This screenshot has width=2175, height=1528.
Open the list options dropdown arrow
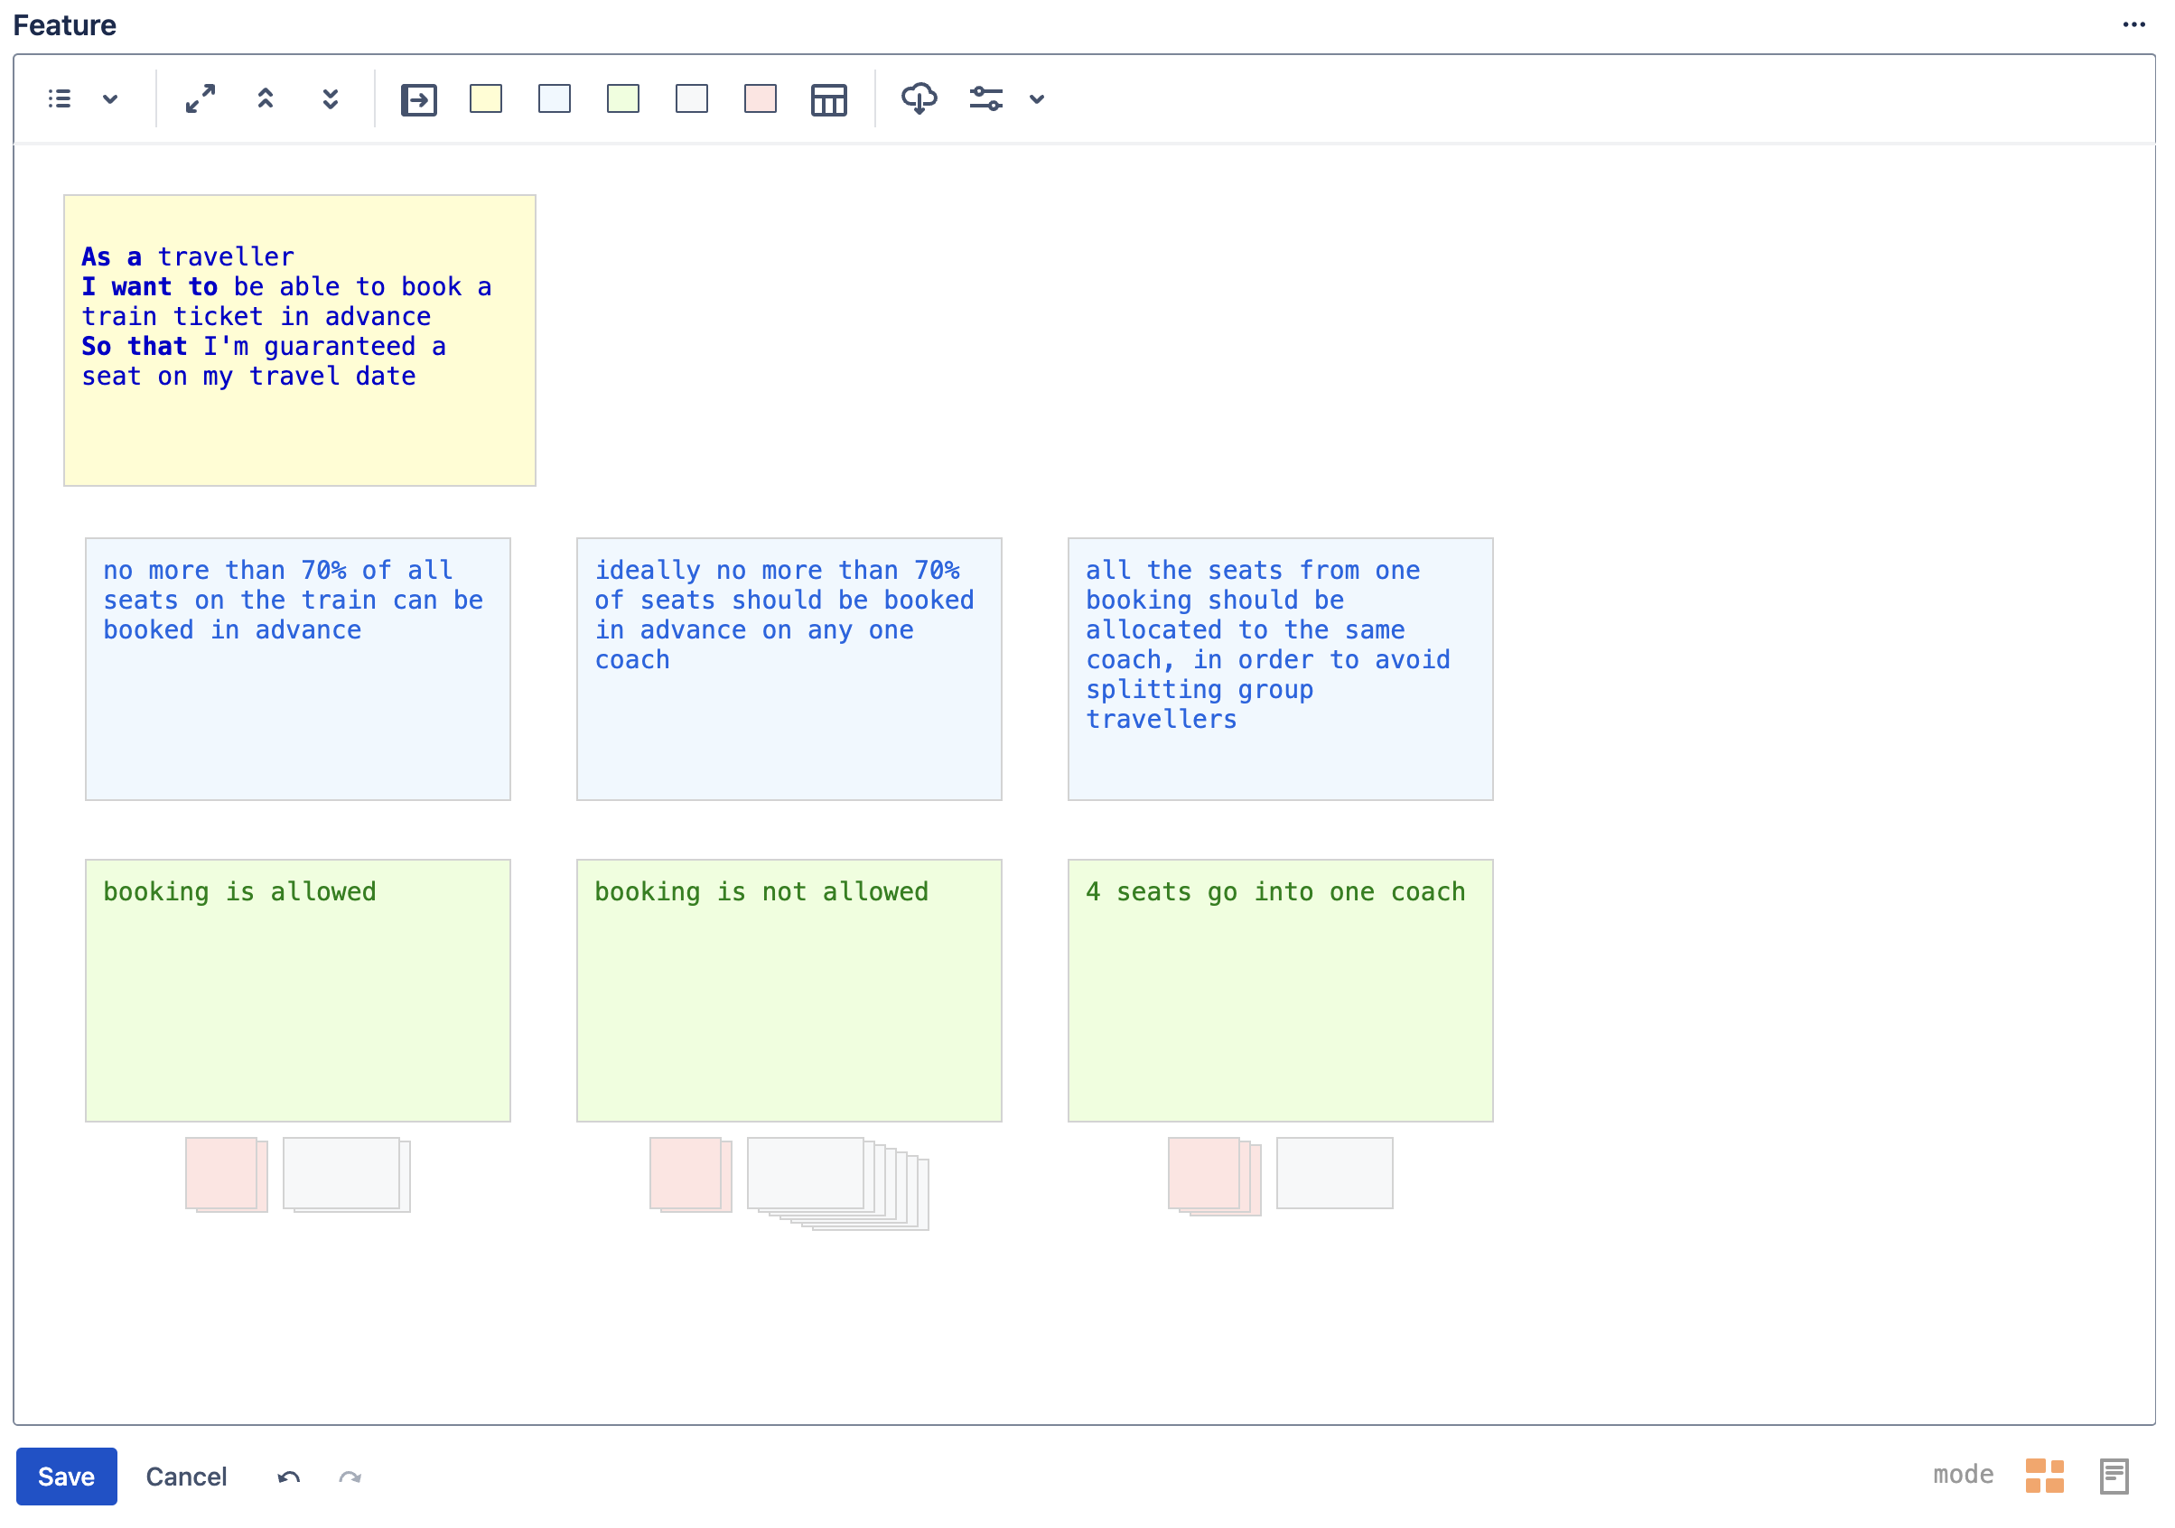[110, 98]
